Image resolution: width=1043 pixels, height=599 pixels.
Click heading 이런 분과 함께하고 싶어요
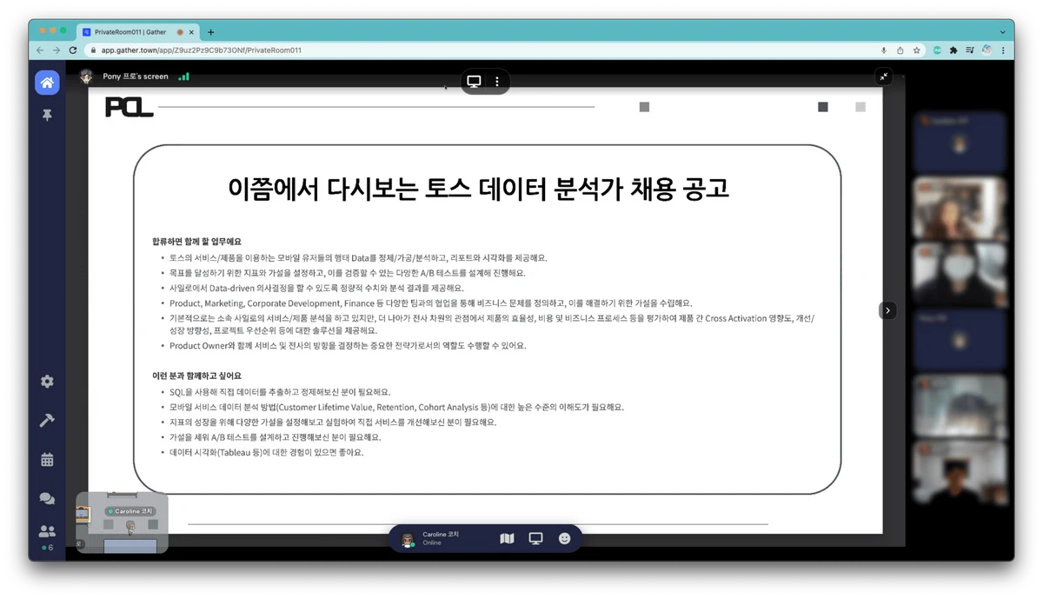click(196, 376)
